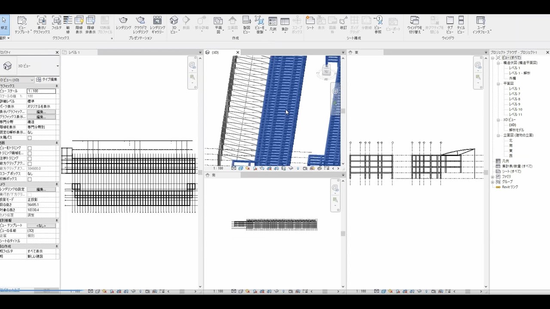Switch to the レベル 1 view tab
This screenshot has height=309, width=550.
point(74,52)
